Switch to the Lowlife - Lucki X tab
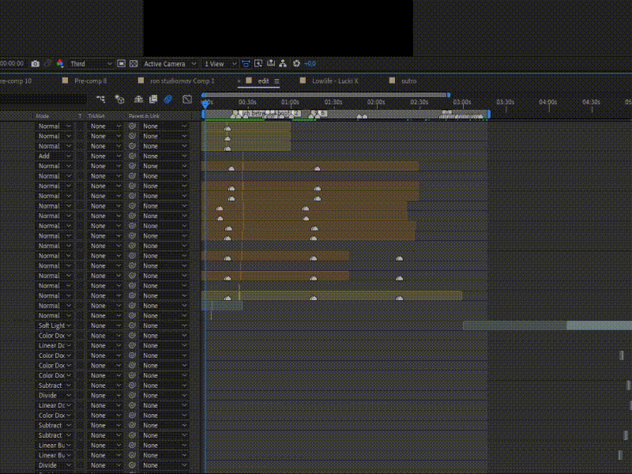This screenshot has height=474, width=632. (335, 81)
